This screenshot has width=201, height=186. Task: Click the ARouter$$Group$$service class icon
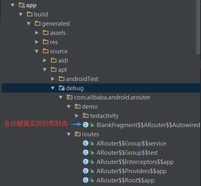coord(86,143)
